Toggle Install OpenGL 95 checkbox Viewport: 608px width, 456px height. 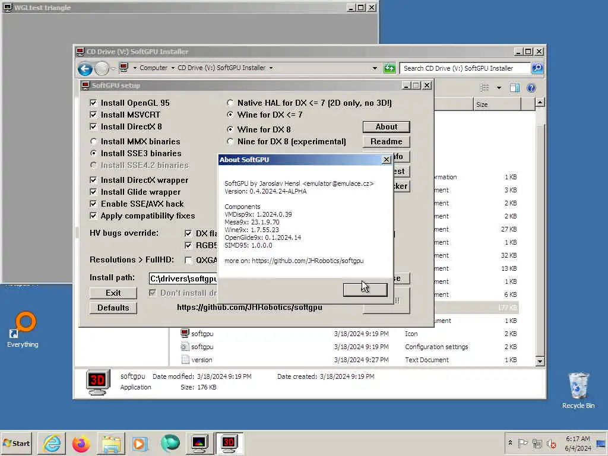pyautogui.click(x=93, y=103)
